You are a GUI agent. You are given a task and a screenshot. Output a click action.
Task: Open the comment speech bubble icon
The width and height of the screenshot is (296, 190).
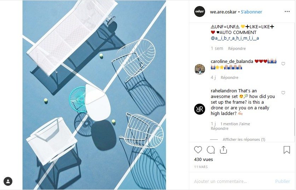[211, 150]
